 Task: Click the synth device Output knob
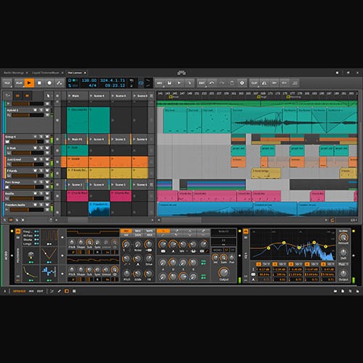click(x=224, y=273)
